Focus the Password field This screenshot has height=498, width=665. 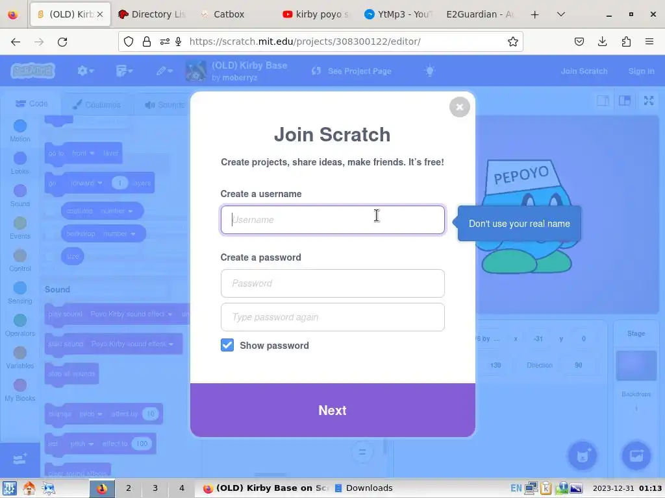point(332,283)
